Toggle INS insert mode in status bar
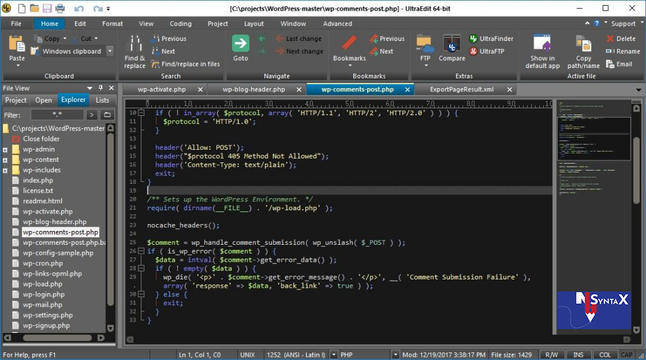The height and width of the screenshot is (360, 646). coord(578,355)
